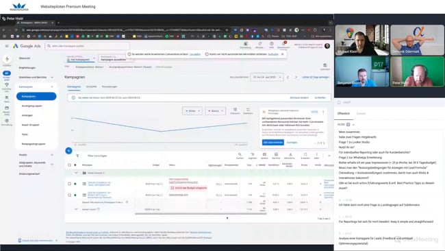Image resolution: width=445 pixels, height=251 pixels.
Task: Select Anzeigengruppen in the sidebar
Action: coord(31,106)
